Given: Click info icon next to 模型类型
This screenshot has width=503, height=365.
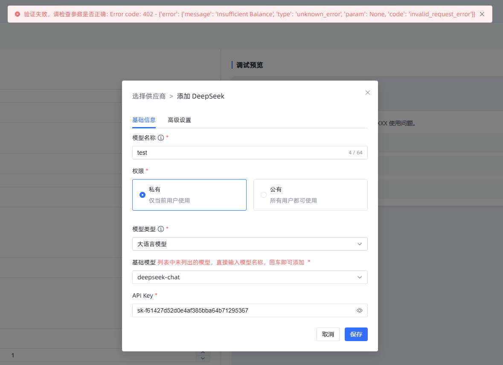Looking at the screenshot, I should 161,229.
